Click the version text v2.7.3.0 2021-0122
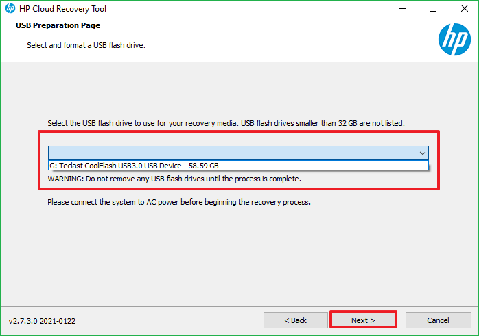Screen dimensions: 479x336 coord(42,321)
